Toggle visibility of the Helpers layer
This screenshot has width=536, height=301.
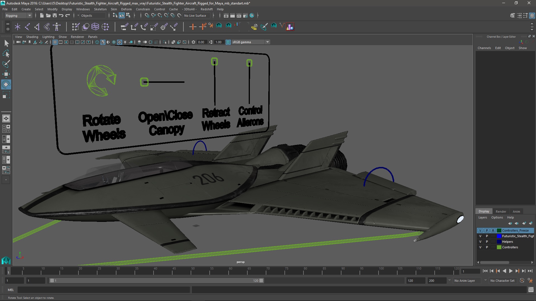[480, 242]
